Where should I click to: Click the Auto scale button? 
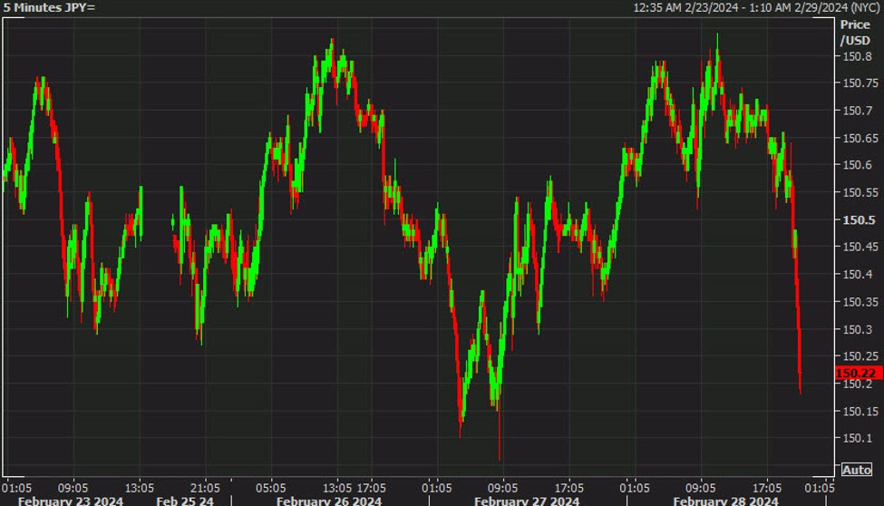click(x=857, y=470)
